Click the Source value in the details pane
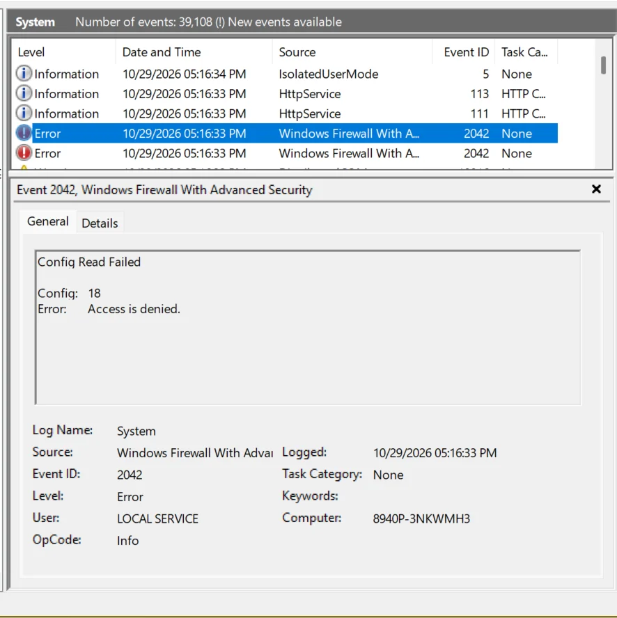The height and width of the screenshot is (618, 617). [x=195, y=453]
